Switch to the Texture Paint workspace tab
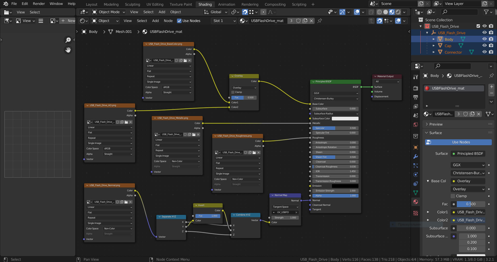The image size is (497, 262). [181, 4]
